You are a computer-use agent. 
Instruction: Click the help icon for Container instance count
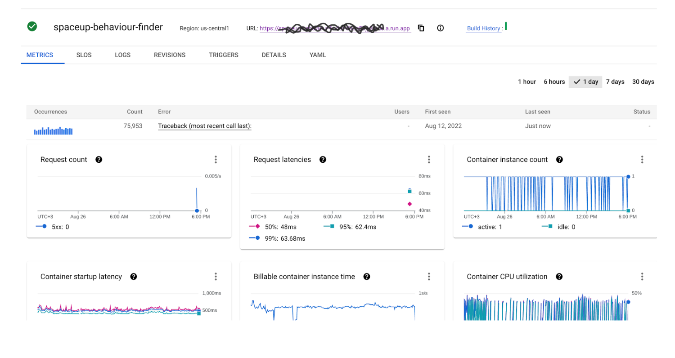559,160
